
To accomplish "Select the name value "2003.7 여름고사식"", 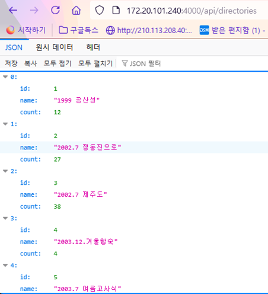I will (x=87, y=289).
